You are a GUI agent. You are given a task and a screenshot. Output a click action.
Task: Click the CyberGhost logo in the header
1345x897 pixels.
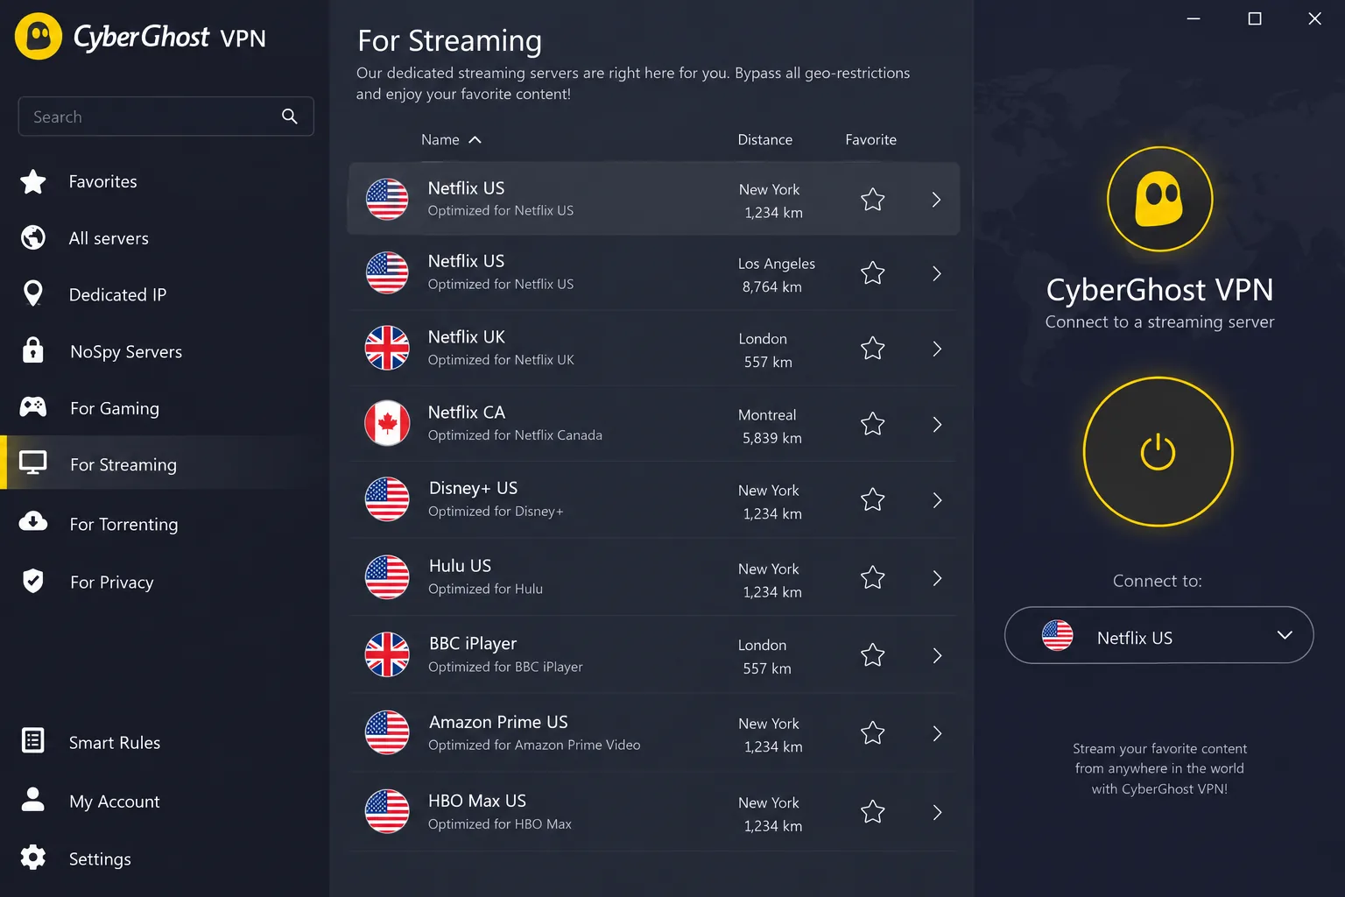(39, 36)
